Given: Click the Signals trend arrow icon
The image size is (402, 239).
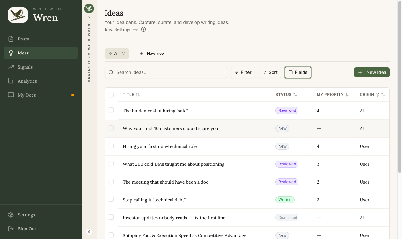Looking at the screenshot, I should point(11,67).
